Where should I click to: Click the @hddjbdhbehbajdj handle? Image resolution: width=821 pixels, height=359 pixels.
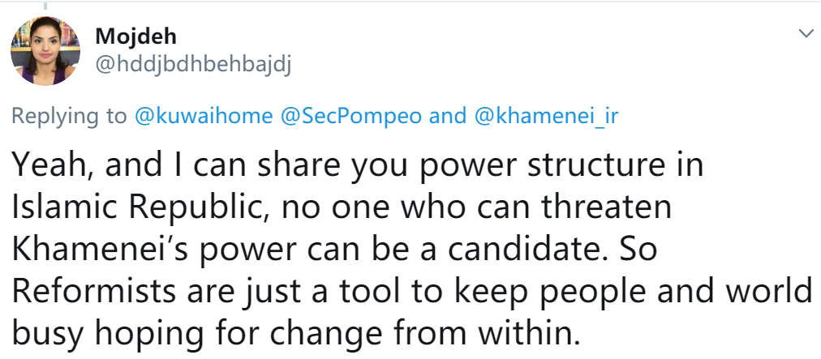pos(192,65)
